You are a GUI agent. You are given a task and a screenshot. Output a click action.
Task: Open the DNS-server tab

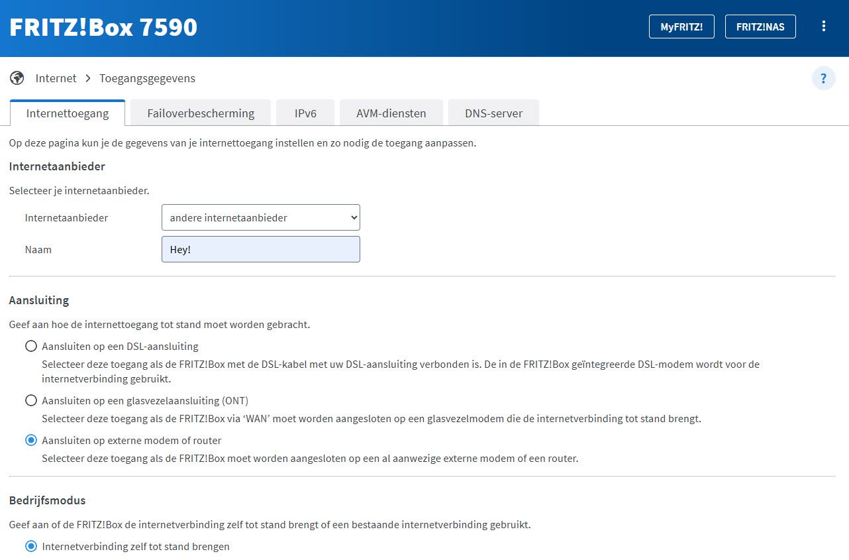[x=493, y=113]
